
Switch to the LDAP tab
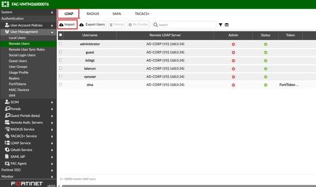69,14
